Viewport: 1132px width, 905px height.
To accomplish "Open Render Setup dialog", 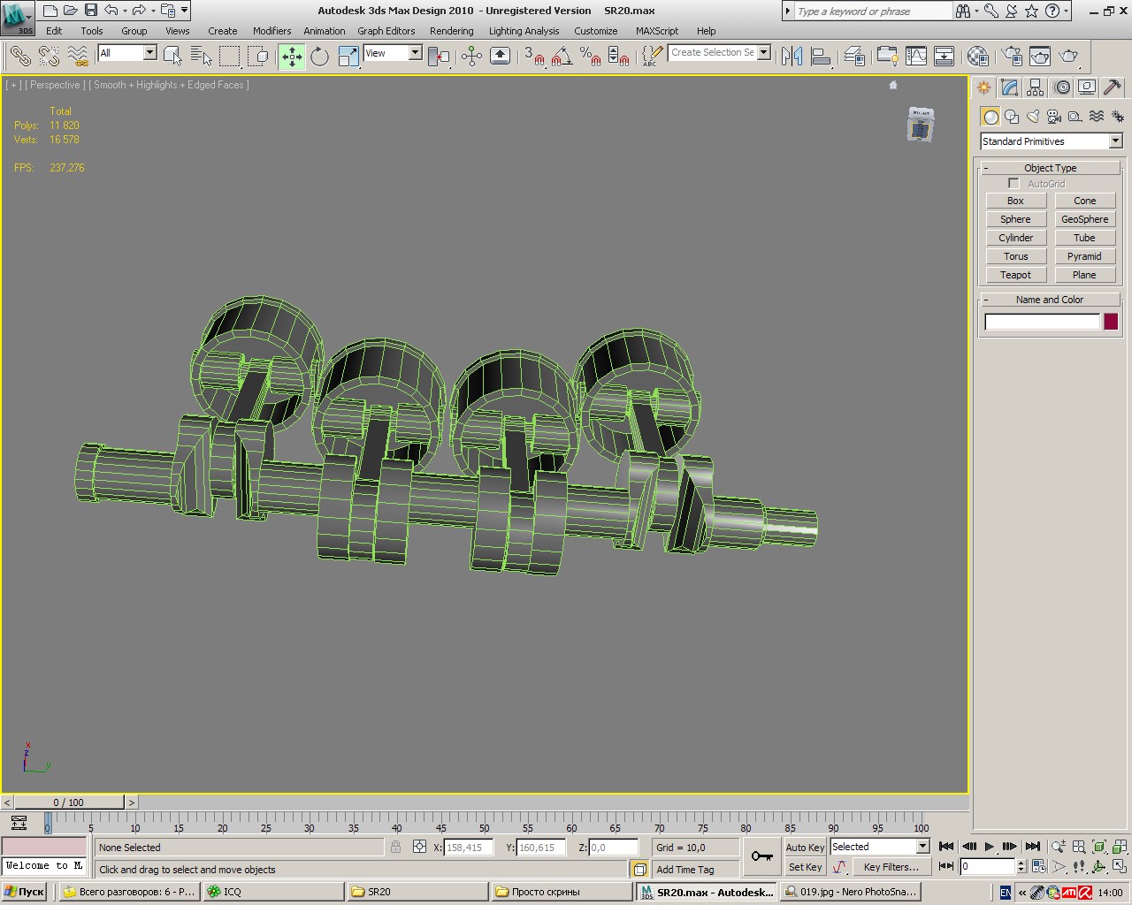I will (1013, 57).
